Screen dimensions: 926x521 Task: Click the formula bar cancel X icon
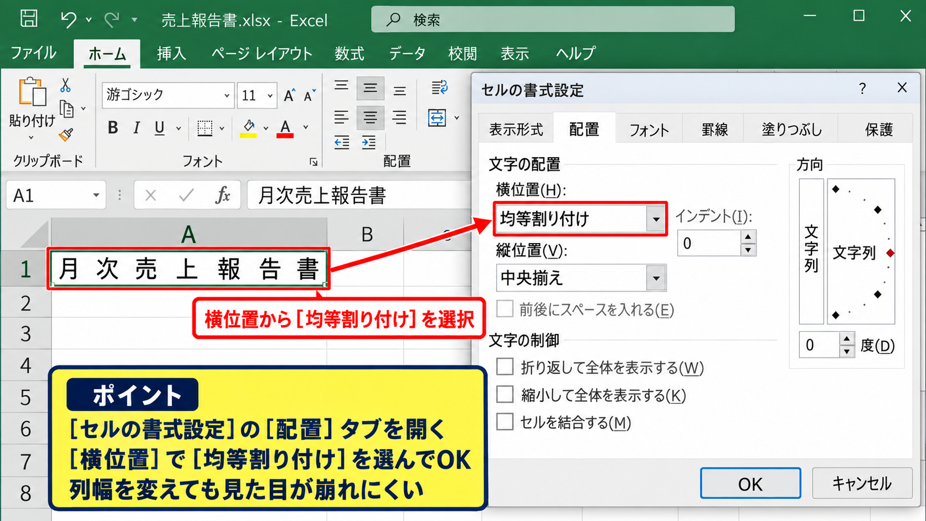coord(151,195)
